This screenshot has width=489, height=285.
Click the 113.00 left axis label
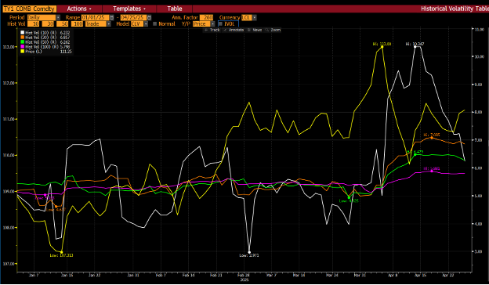click(x=8, y=47)
